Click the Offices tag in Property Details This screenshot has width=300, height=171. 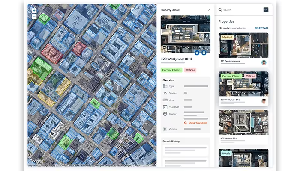(x=190, y=70)
